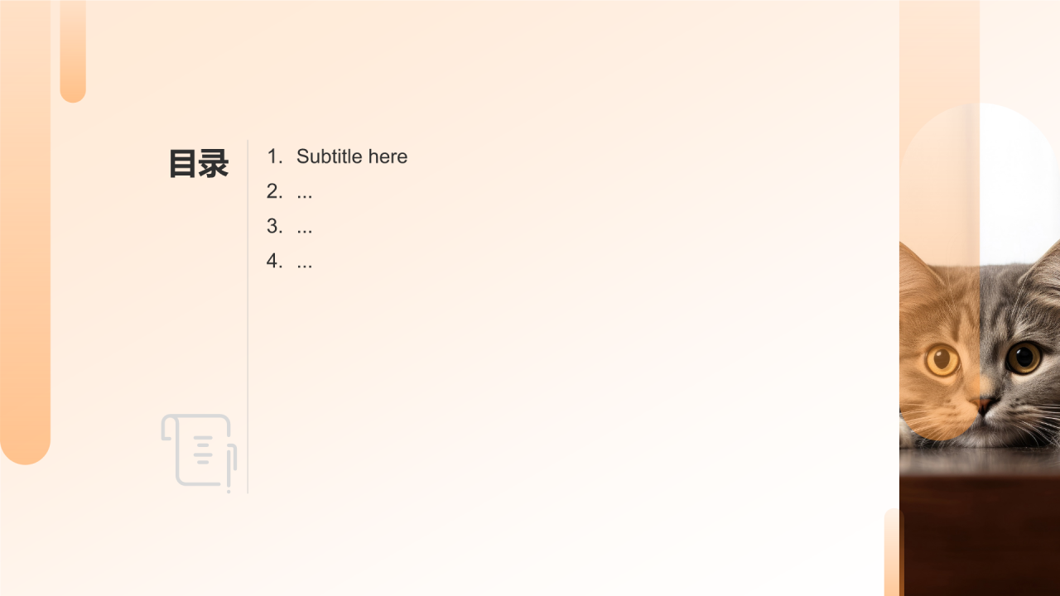Click the third list item's ellipsis text
This screenshot has width=1060, height=596.
[305, 227]
